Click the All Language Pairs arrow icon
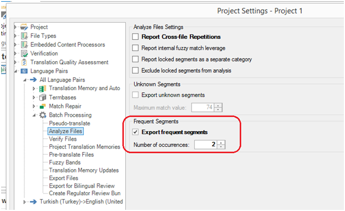 33,80
